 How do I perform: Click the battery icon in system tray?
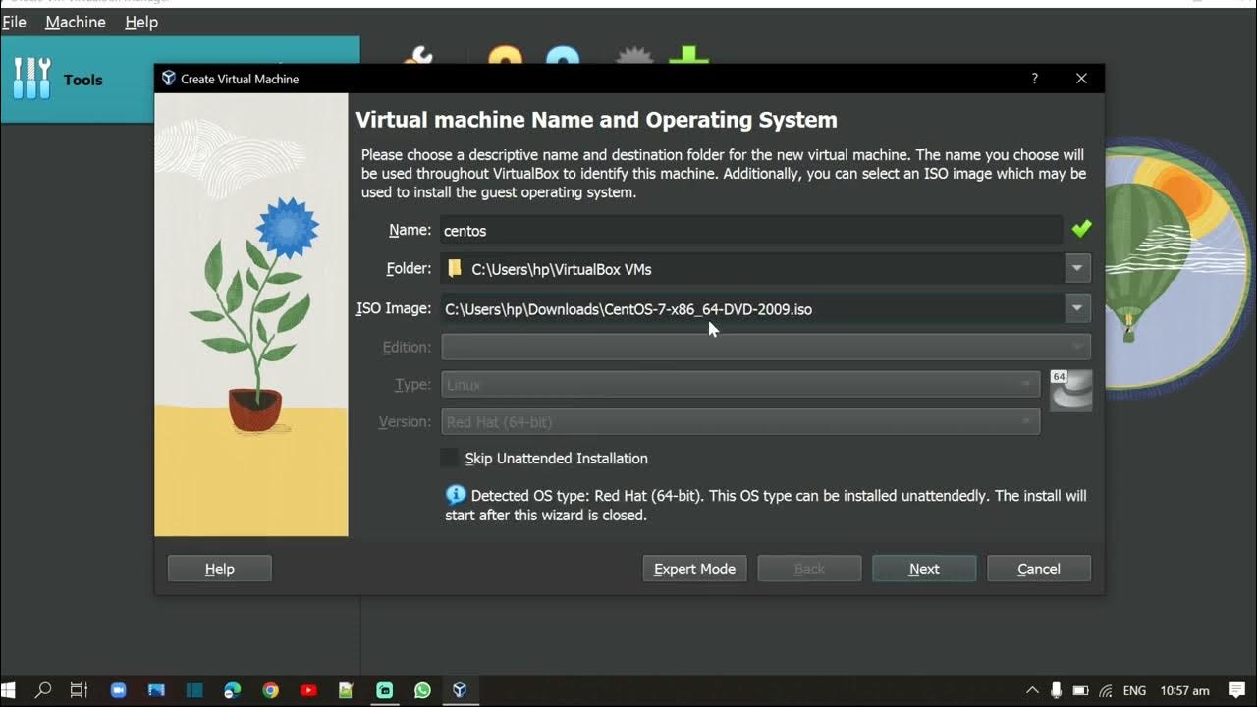(x=1080, y=690)
